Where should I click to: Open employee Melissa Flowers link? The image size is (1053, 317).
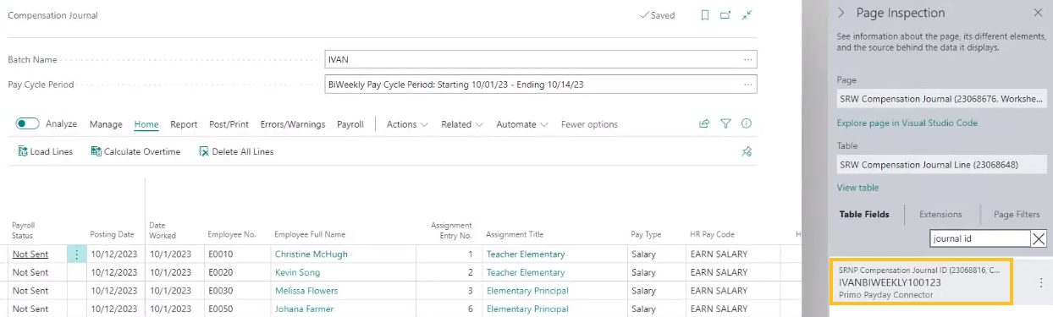pos(306,291)
